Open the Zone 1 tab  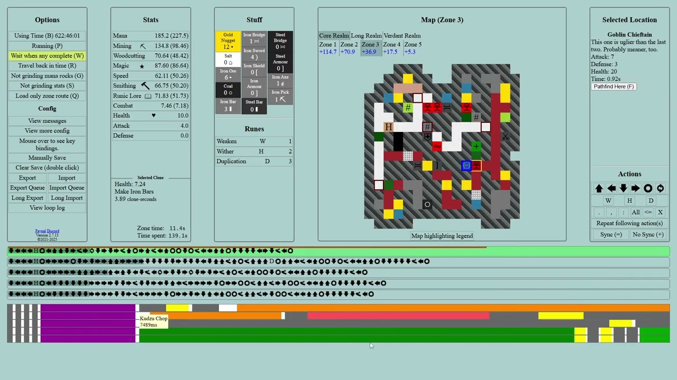(x=328, y=48)
